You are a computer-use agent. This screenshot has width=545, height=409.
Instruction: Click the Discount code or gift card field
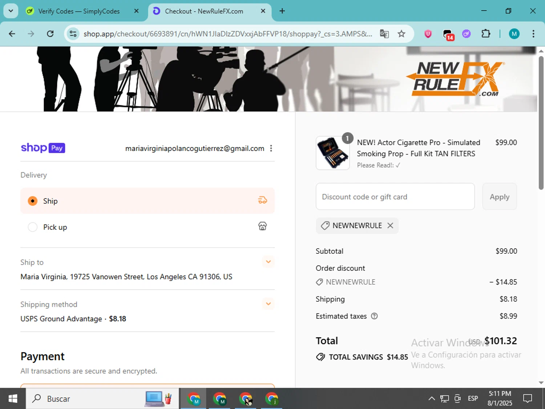point(395,197)
